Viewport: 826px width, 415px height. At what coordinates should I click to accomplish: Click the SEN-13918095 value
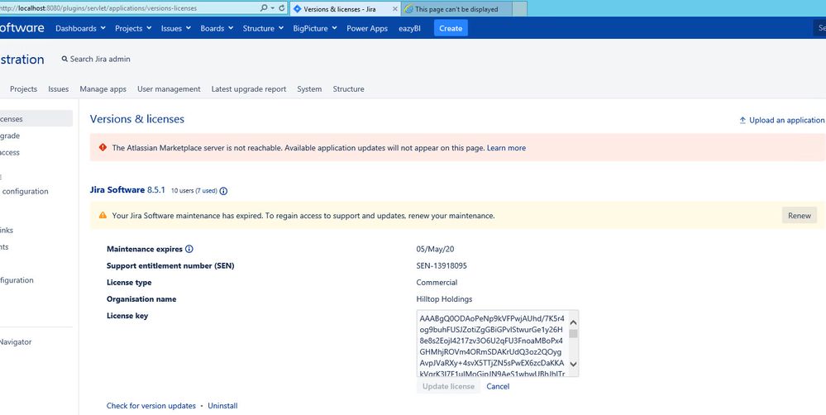pos(442,265)
